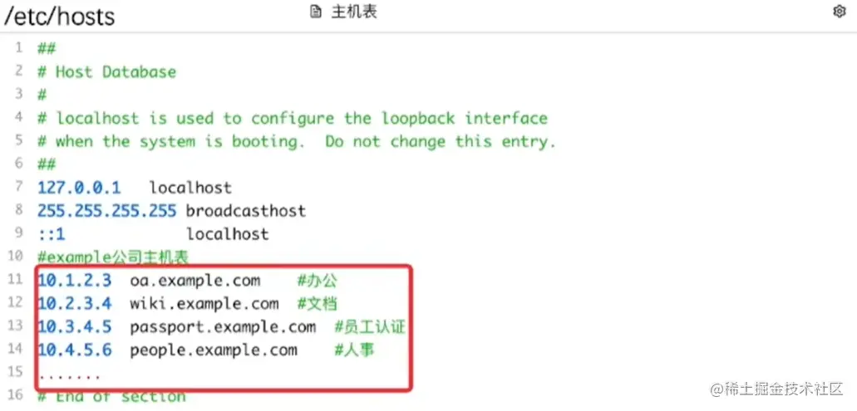The width and height of the screenshot is (857, 411).
Task: Click the ::1 IPv6 address
Action: tap(52, 234)
